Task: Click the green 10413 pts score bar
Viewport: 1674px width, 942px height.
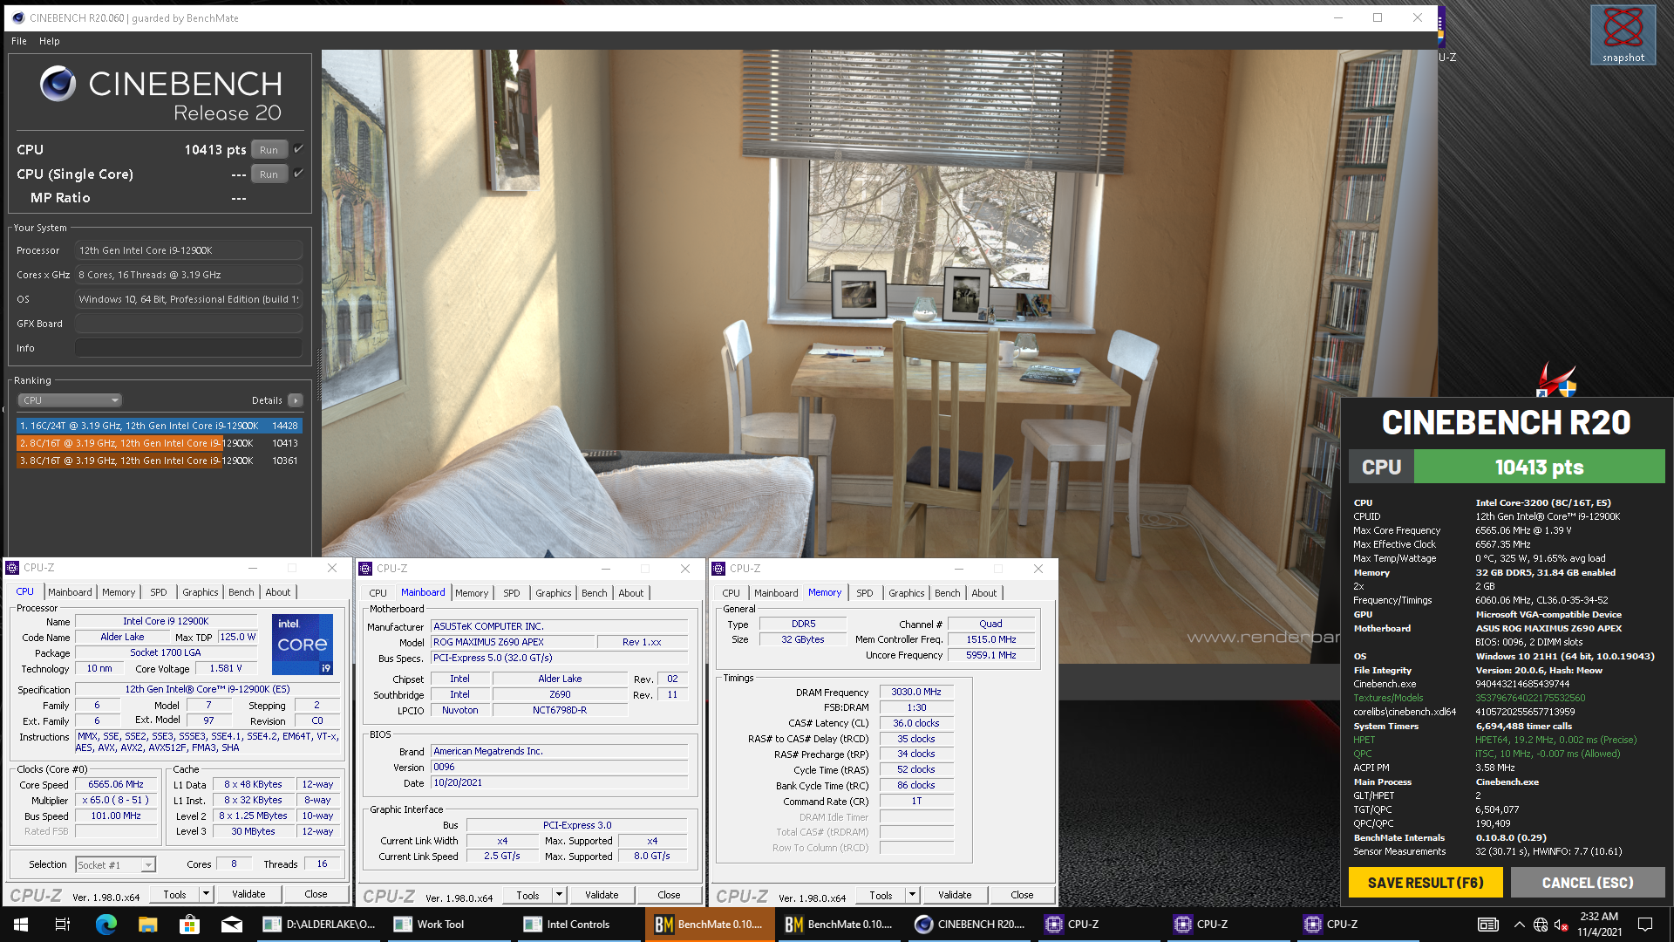Action: 1539,467
